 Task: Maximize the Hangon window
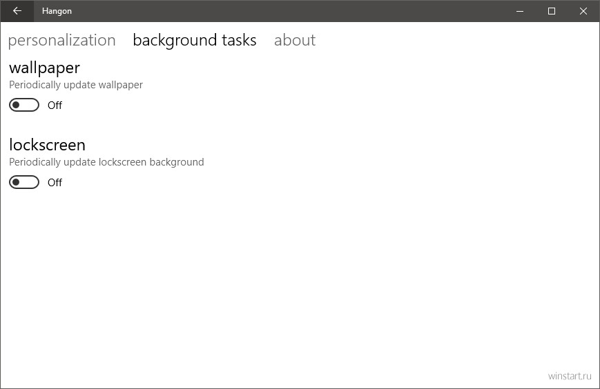(x=552, y=11)
